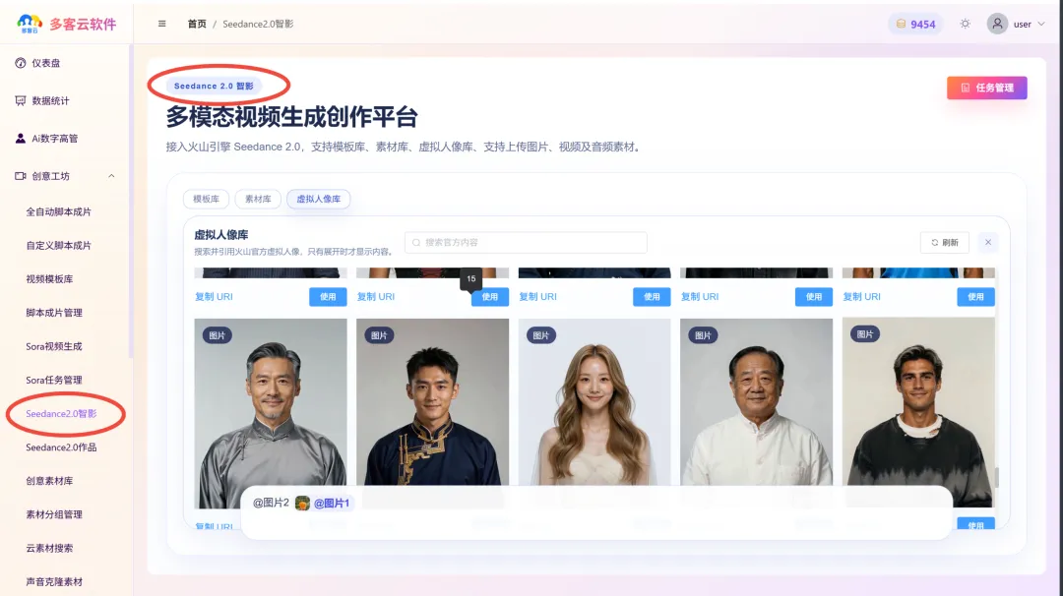The image size is (1063, 596).
Task: Click the 数据统计 chart icon
Action: click(x=21, y=101)
